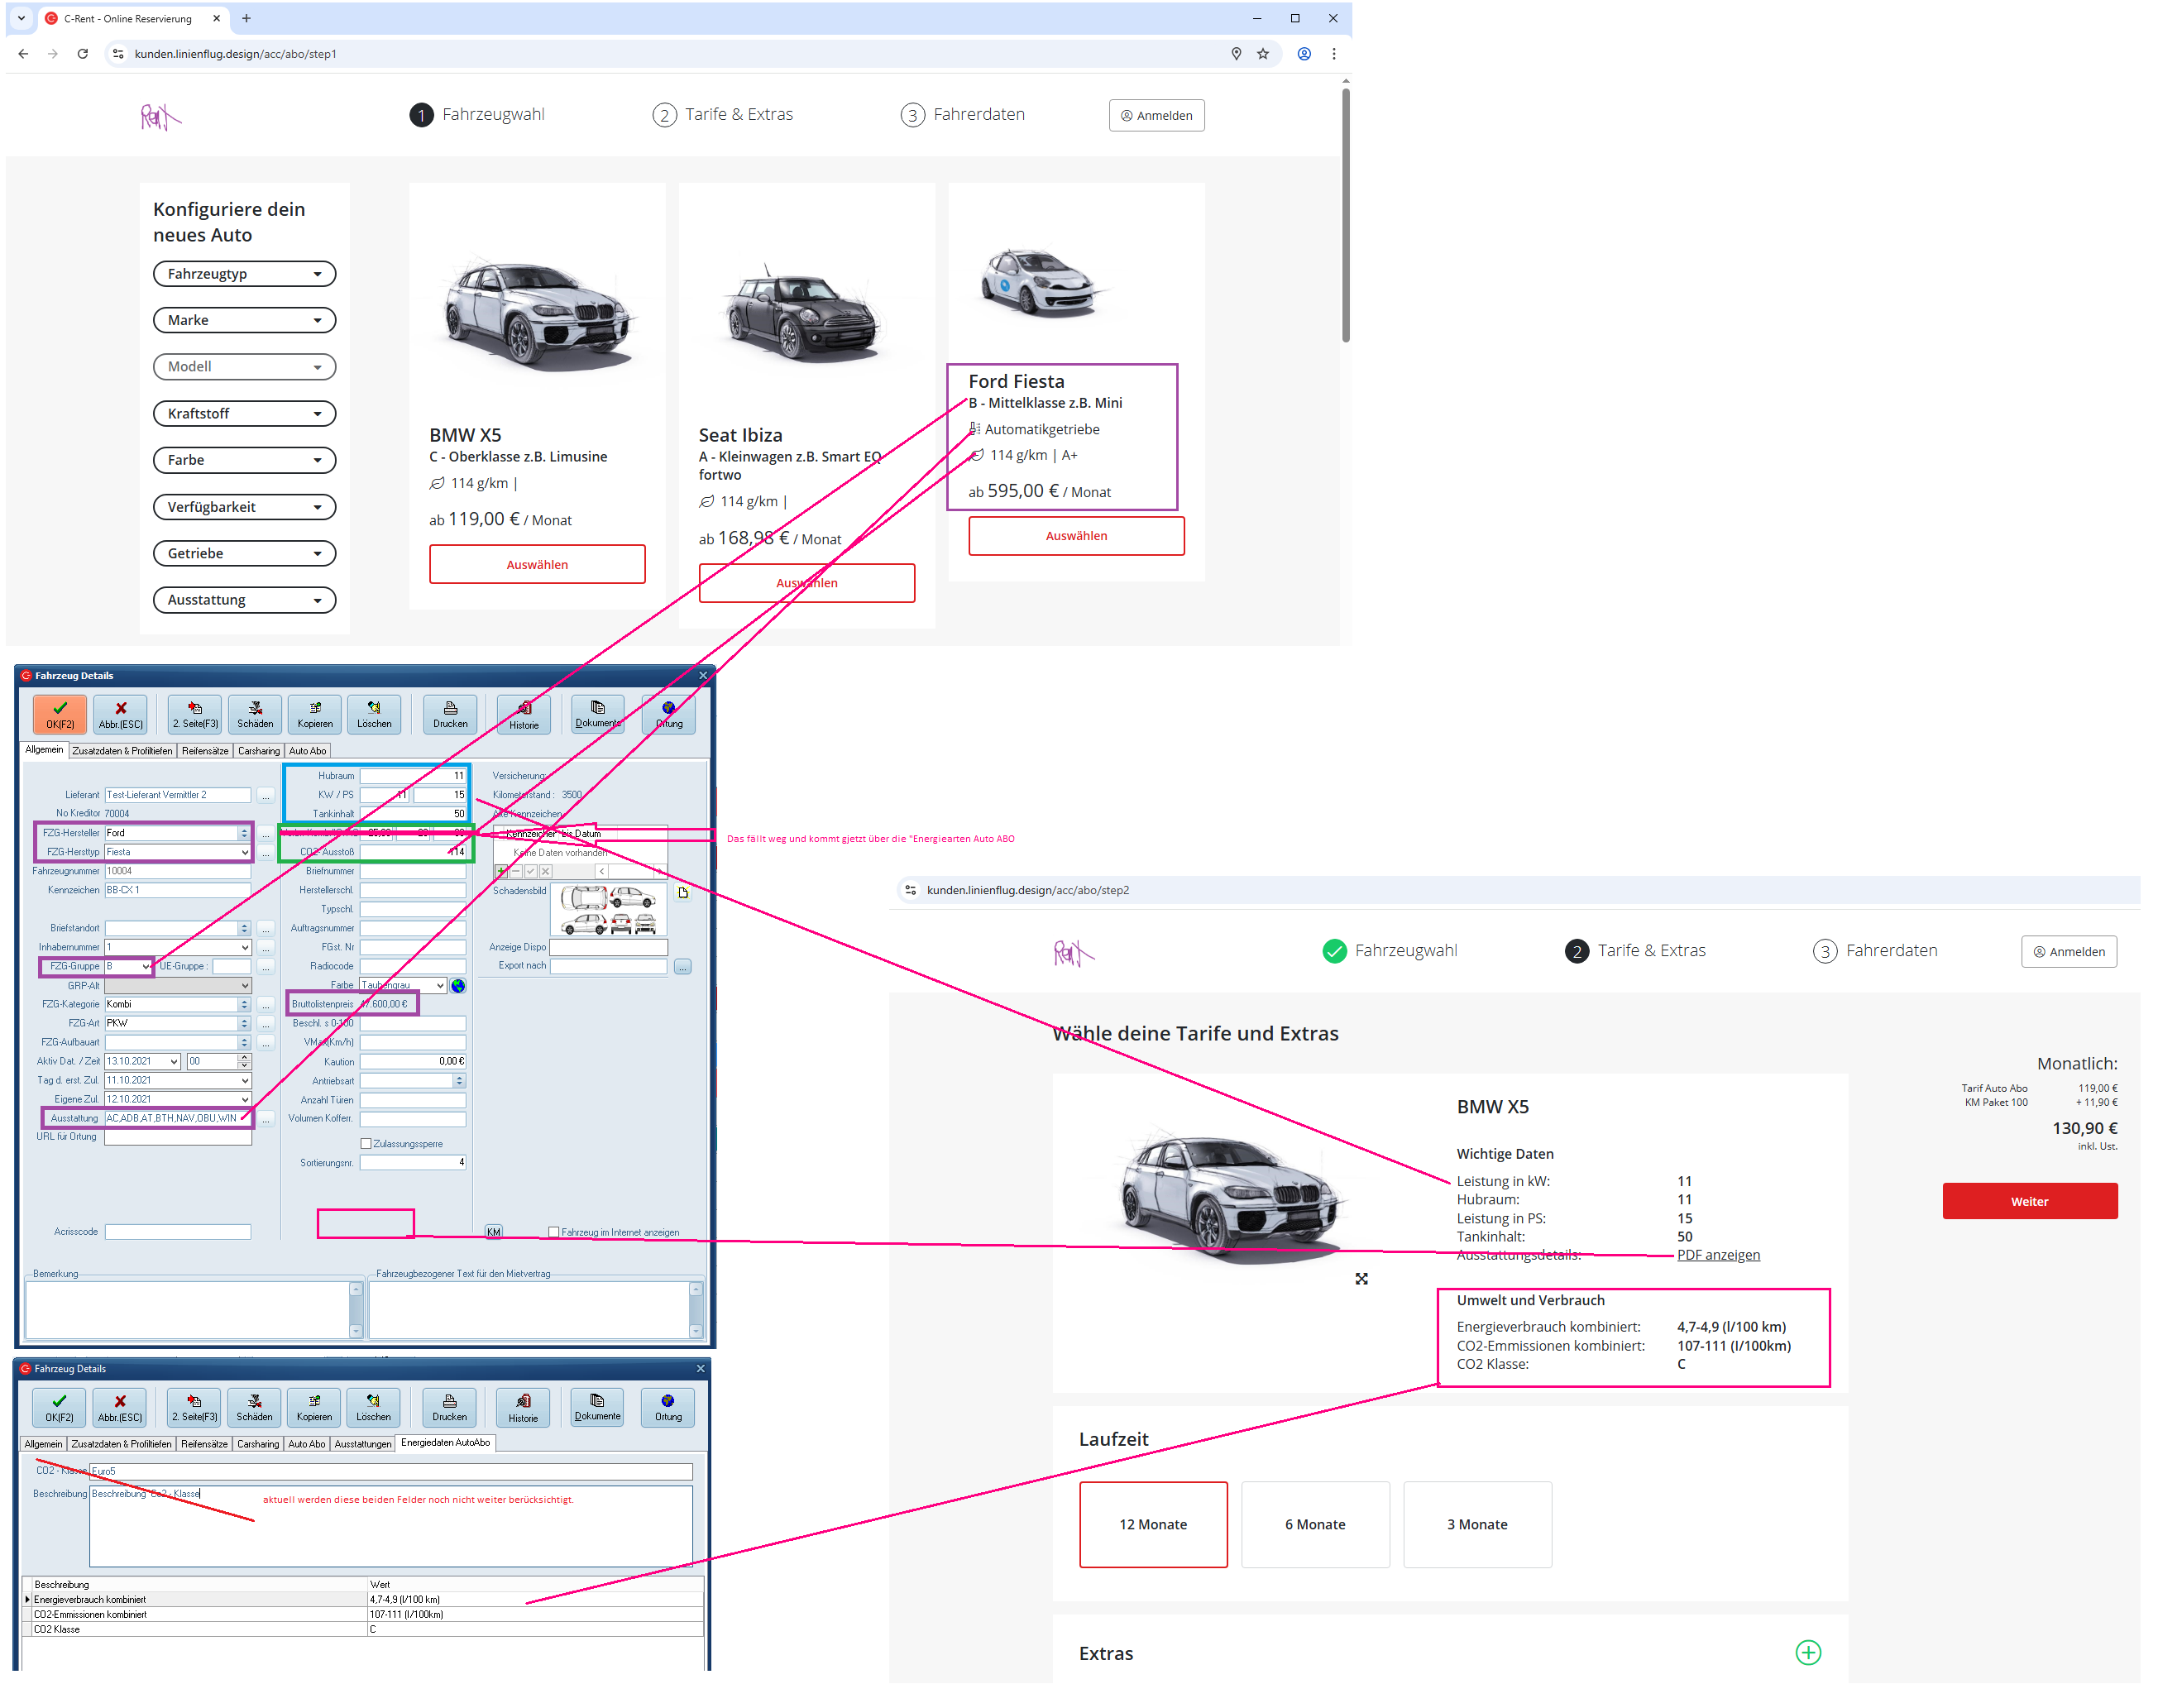This screenshot has height=1708, width=2158.
Task: Expand Extras with the green plus icon
Action: pos(1807,1653)
